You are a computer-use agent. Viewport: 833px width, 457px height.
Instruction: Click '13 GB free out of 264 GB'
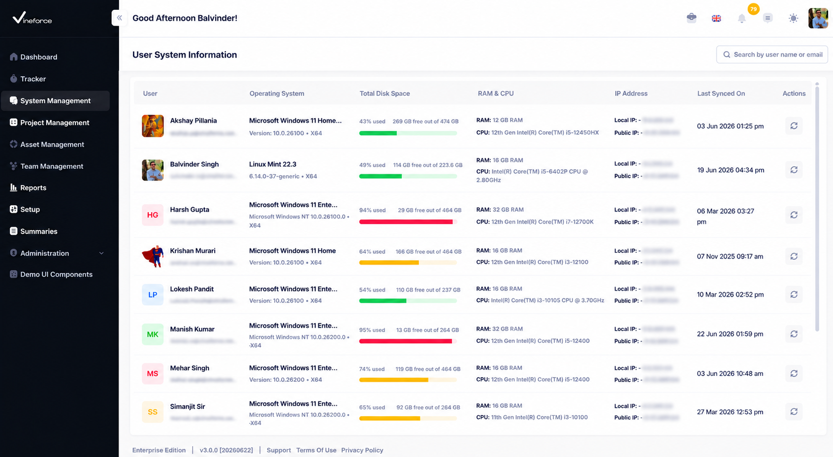click(x=427, y=330)
